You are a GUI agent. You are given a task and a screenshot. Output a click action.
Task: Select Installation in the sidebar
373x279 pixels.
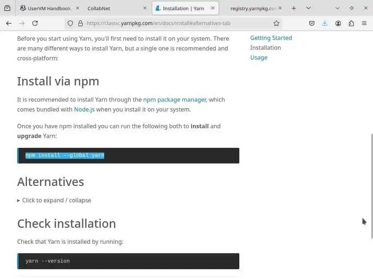click(x=265, y=48)
